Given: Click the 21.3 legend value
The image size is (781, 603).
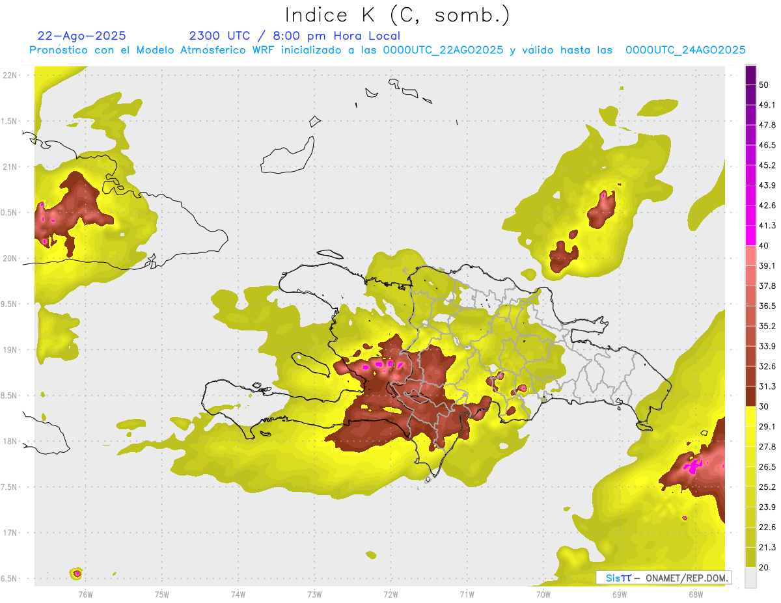Looking at the screenshot, I should (x=768, y=547).
